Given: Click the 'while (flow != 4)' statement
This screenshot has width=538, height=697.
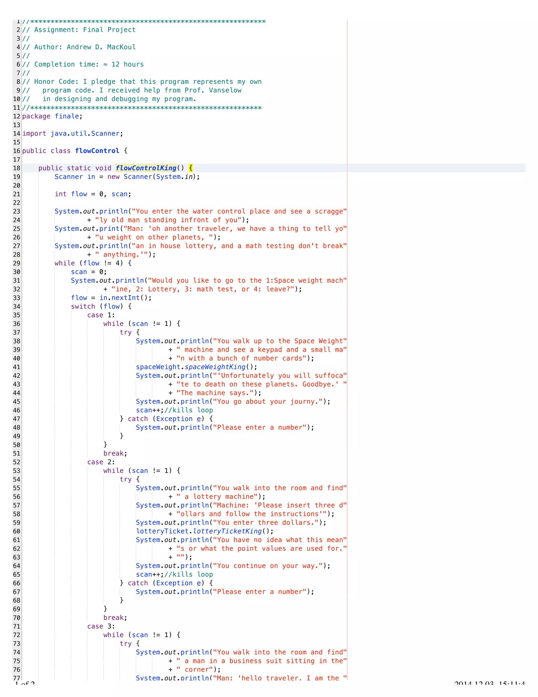Looking at the screenshot, I should coord(93,263).
